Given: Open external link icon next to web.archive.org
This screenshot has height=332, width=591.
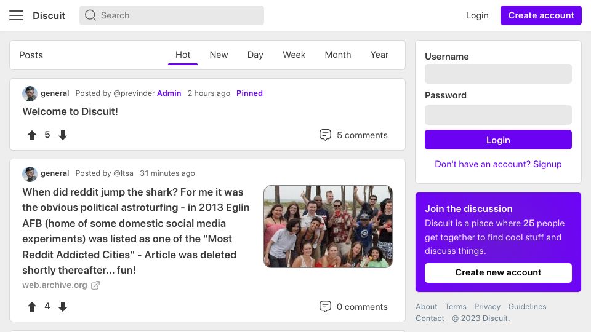Looking at the screenshot, I should point(95,285).
